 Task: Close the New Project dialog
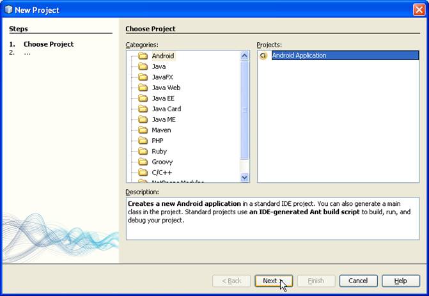point(419,10)
